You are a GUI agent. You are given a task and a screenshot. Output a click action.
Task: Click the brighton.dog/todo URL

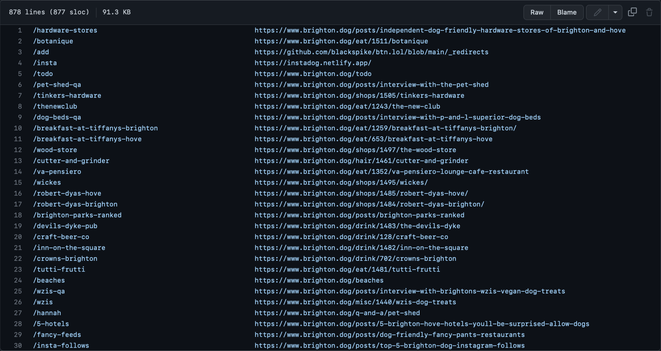point(313,74)
